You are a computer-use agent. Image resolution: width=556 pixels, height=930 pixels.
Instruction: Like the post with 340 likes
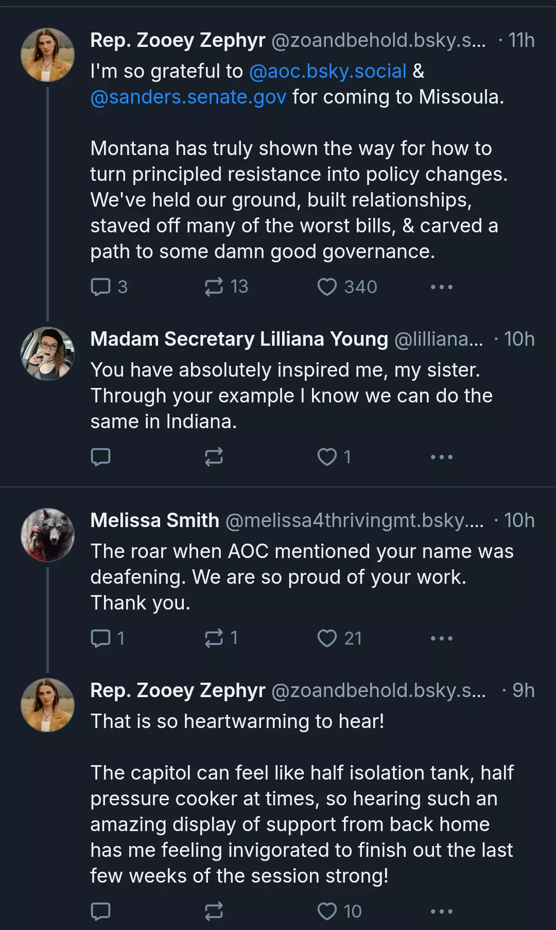(x=327, y=287)
